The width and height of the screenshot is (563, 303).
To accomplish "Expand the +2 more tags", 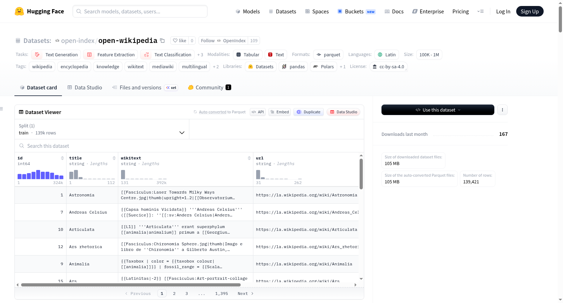I will 216,67.
